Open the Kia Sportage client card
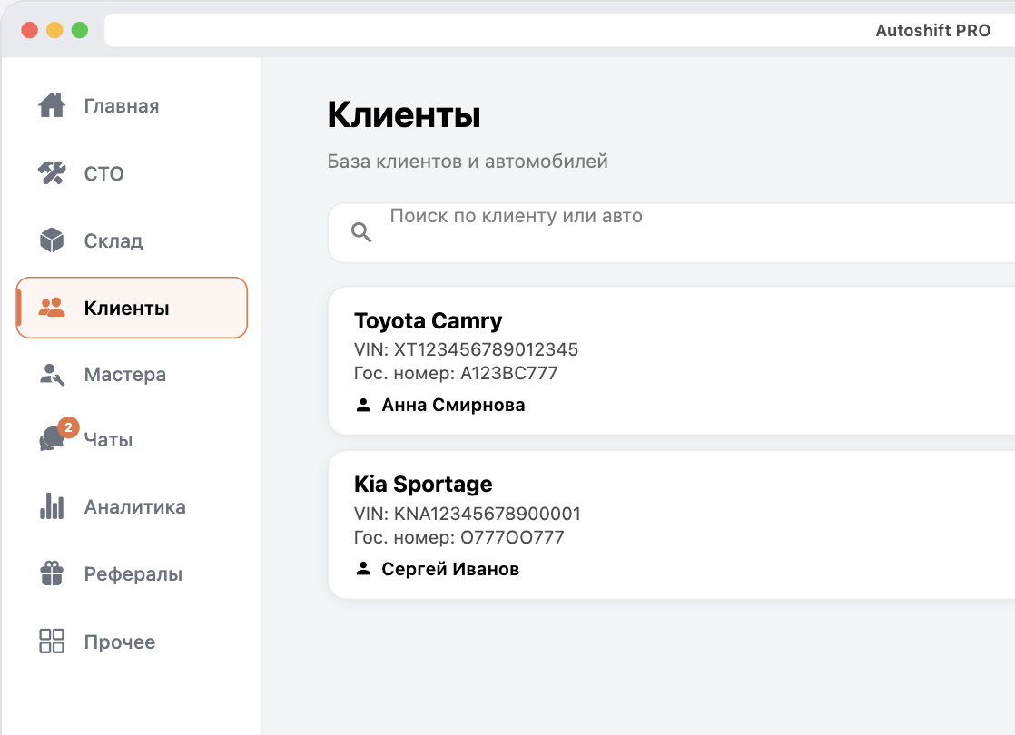The image size is (1015, 735). coord(671,524)
